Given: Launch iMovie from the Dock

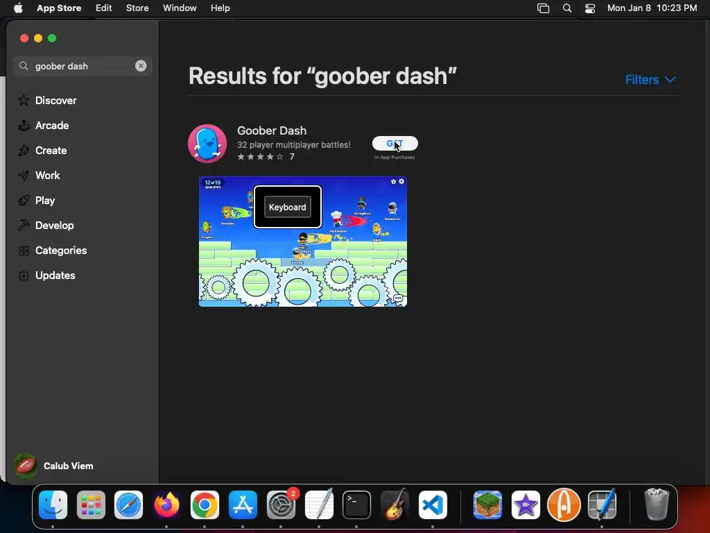Looking at the screenshot, I should pos(526,505).
